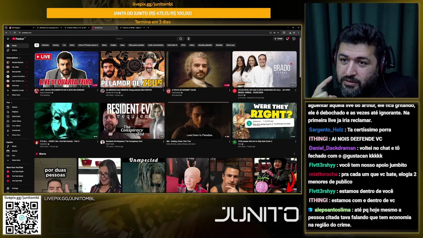Open the browser extensions puzzle icon
Screen dimensions: 423x238
click(x=284, y=33)
